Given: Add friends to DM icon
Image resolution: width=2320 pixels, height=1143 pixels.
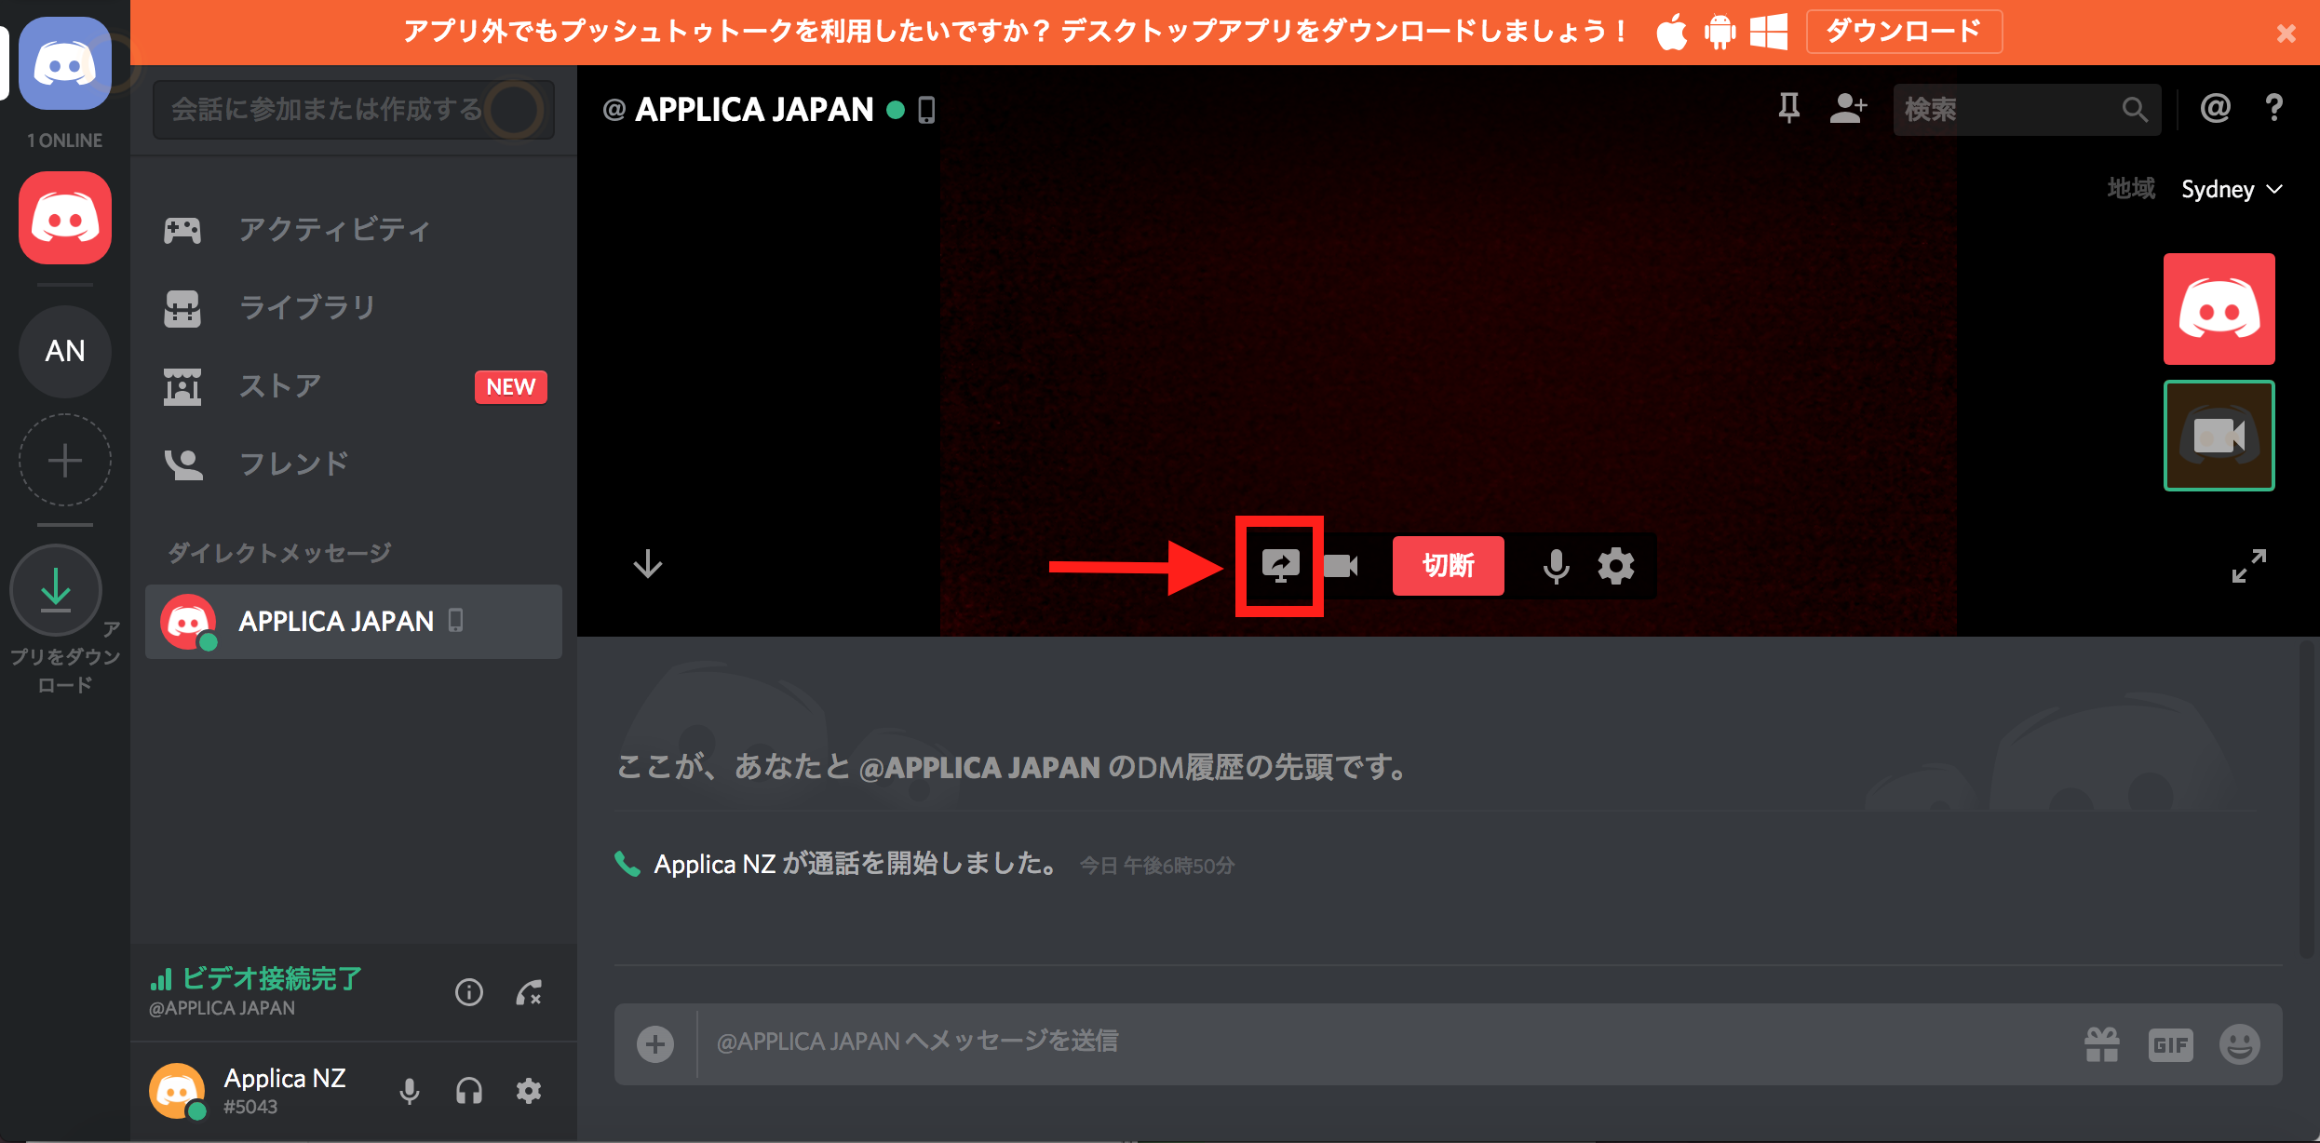Looking at the screenshot, I should [x=1848, y=109].
